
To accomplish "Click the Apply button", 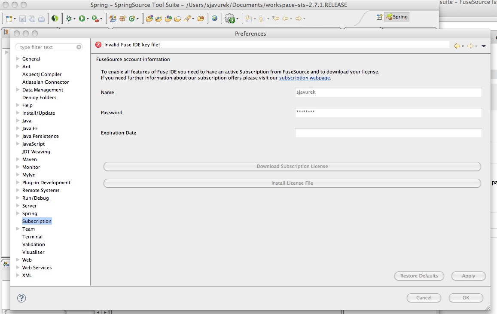I will pos(469,276).
